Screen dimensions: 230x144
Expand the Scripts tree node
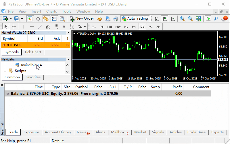[5, 71]
